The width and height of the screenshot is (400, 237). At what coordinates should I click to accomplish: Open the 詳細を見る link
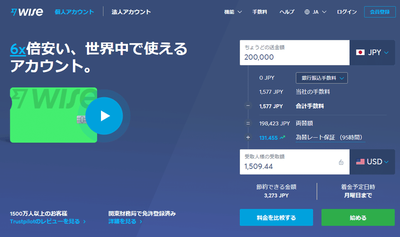coord(125,221)
